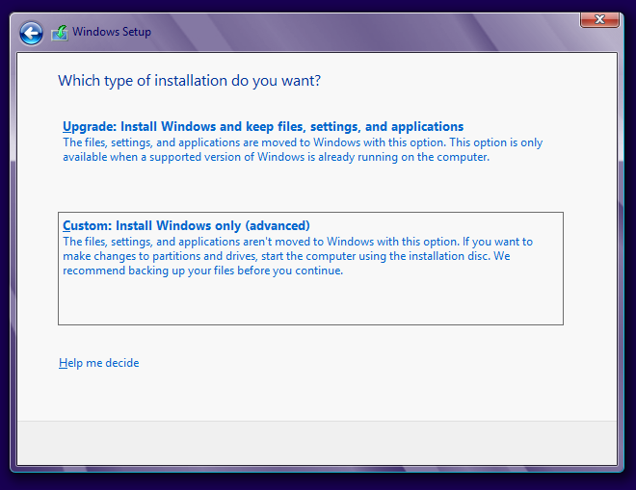Viewport: 636px width, 490px height.
Task: Click blank area between Upgrade and Custom options
Action: click(308, 188)
